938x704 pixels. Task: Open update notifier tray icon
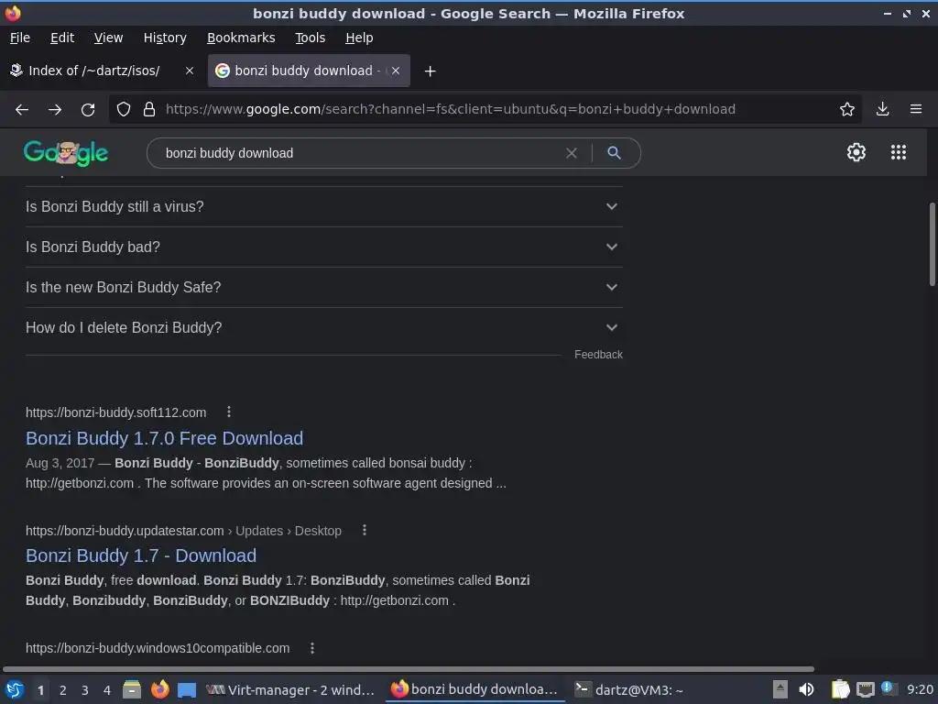[x=888, y=688]
